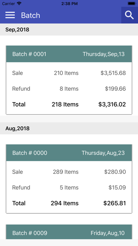Select the $199.66 refund amount
Viewport: 138px width, 246px height.
pos(115,89)
